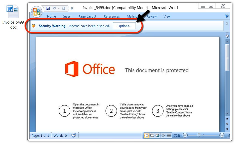This screenshot has width=235, height=144.
Task: Open the Insert ribbon tab
Action: tap(67, 16)
